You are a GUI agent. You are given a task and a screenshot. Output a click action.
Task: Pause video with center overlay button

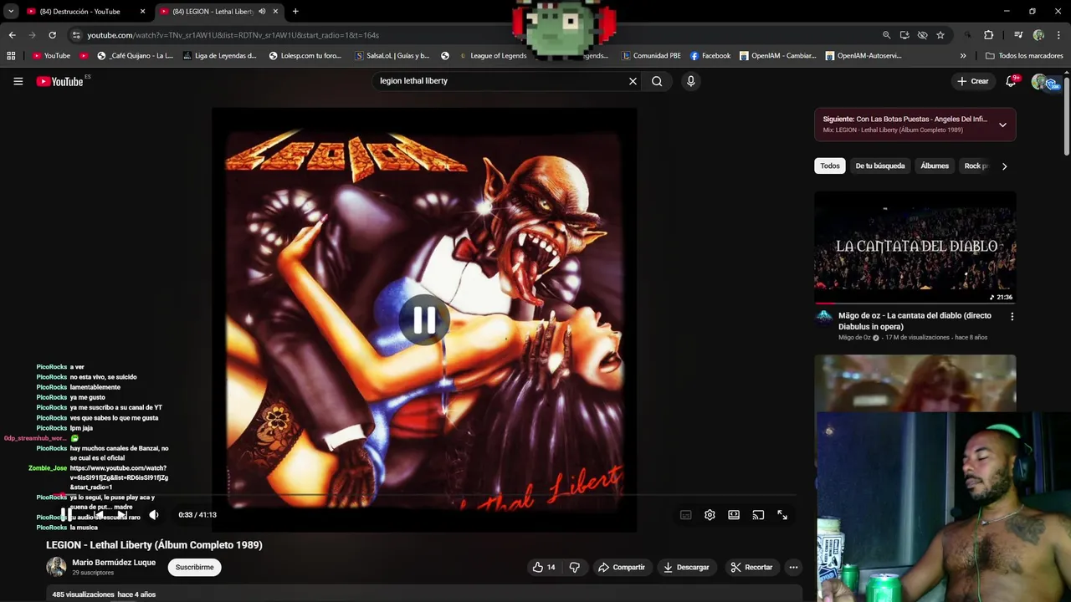coord(424,320)
